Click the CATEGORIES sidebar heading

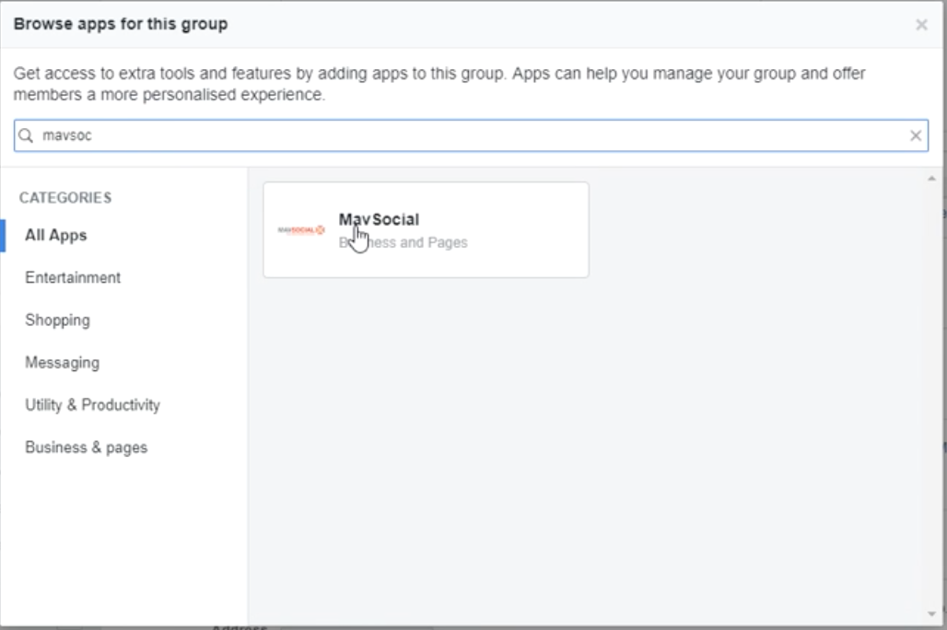pos(65,197)
